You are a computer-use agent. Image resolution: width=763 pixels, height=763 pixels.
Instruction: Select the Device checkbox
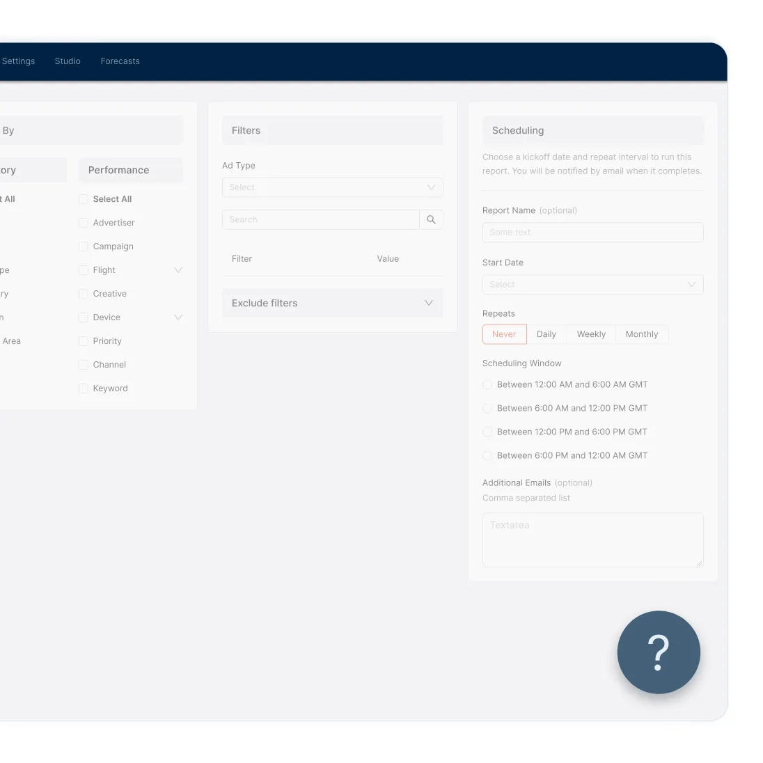pyautogui.click(x=84, y=317)
